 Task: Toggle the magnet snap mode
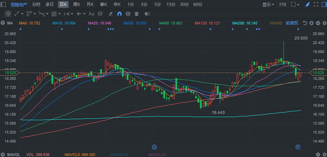(x=119, y=14)
